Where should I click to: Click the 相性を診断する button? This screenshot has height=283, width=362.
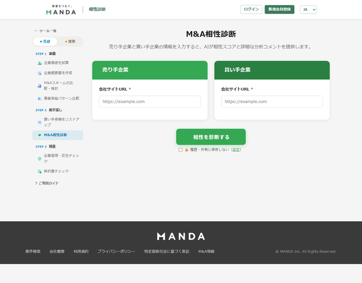(211, 137)
